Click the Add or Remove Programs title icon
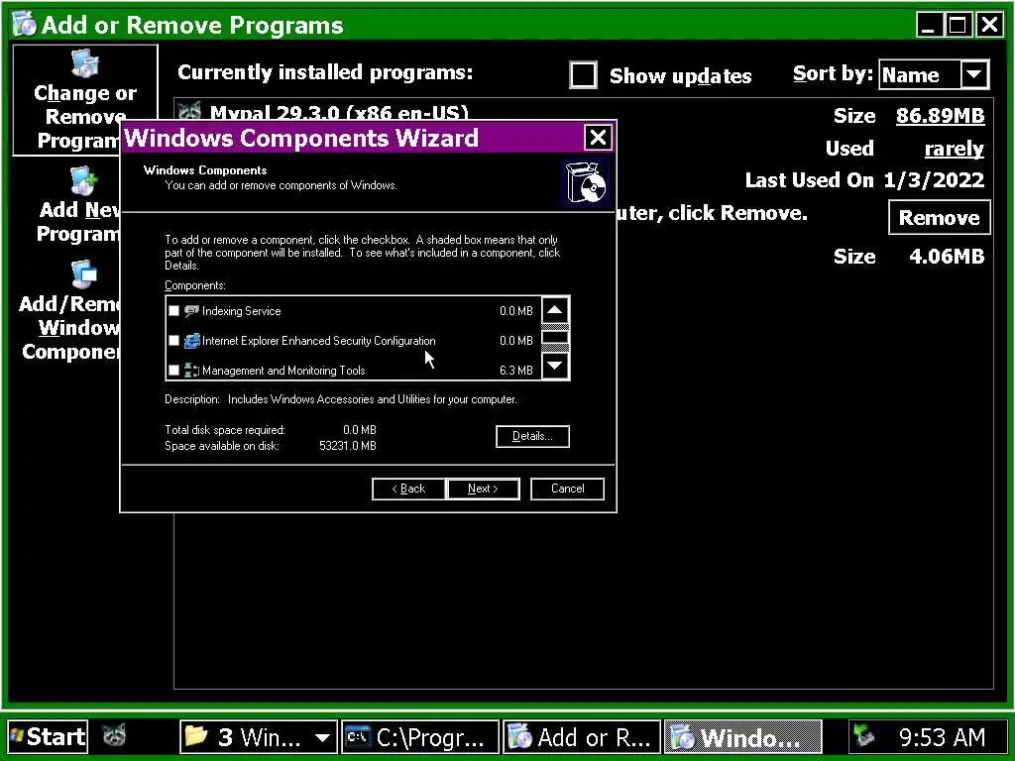1015x761 pixels. pyautogui.click(x=25, y=25)
